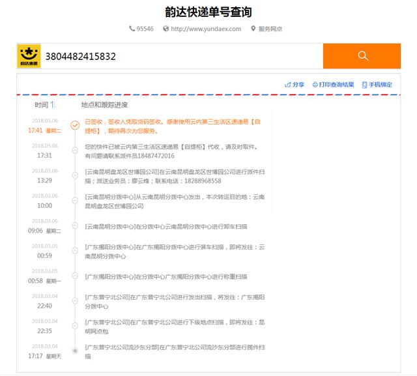This screenshot has height=376, width=417.
Task: Click the 17:17 星期天 timestamp
Action: [x=45, y=356]
